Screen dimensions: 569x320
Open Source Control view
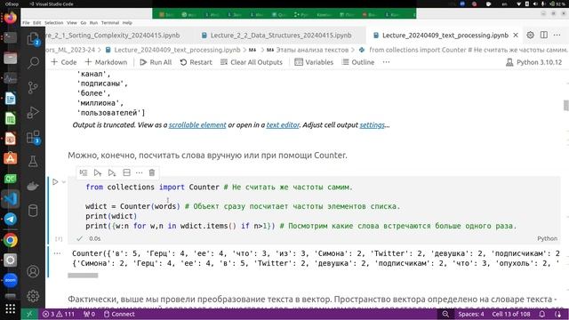pos(33,87)
